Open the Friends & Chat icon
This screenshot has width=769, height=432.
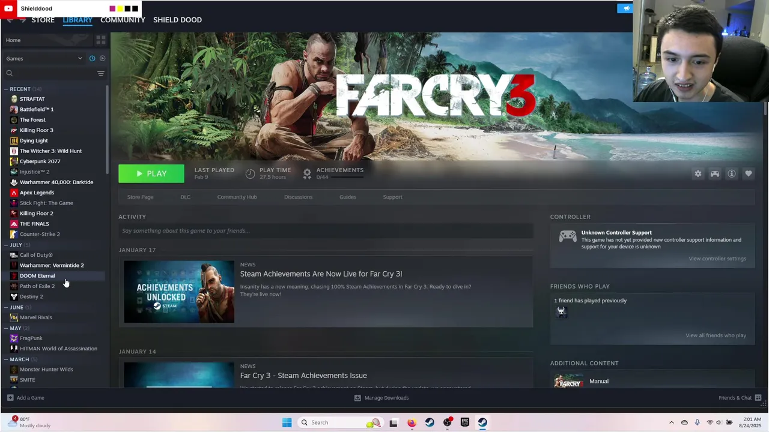tap(758, 398)
